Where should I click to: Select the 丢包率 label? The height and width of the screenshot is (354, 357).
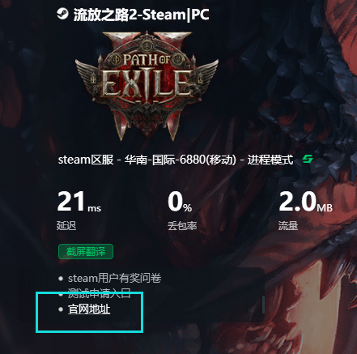(x=182, y=225)
